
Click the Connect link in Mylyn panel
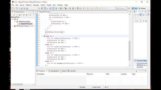(x=139, y=63)
